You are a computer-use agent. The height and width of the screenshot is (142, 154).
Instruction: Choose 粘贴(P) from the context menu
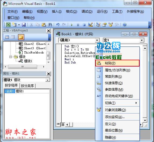point(117,63)
